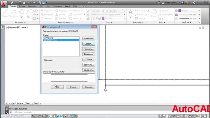Confirm dialog with the OK button
210x118 pixels.
57,87
